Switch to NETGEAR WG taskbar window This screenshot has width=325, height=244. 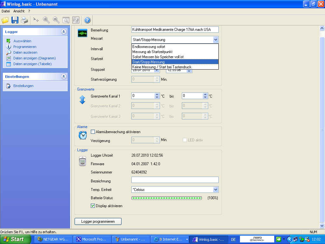[53, 240]
